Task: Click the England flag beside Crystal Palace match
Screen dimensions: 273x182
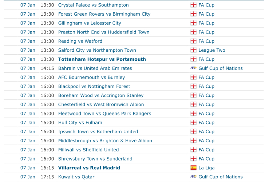Action: pyautogui.click(x=193, y=5)
